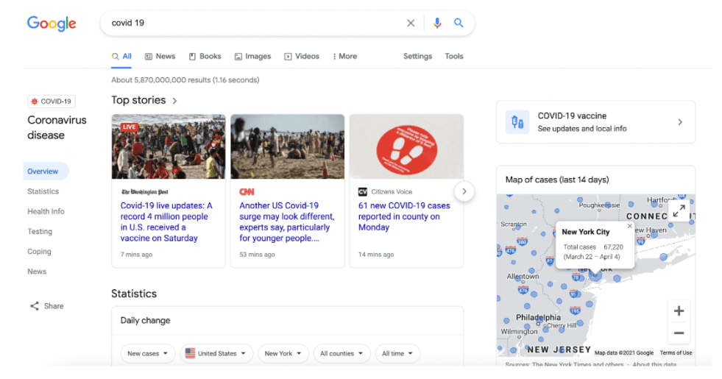The width and height of the screenshot is (722, 379).
Task: Click the Google logo
Action: (52, 24)
